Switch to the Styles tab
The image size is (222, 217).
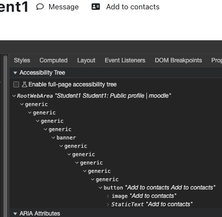click(22, 60)
